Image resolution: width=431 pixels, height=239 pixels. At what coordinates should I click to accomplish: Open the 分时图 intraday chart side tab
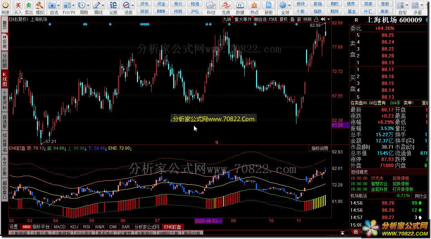[4, 61]
